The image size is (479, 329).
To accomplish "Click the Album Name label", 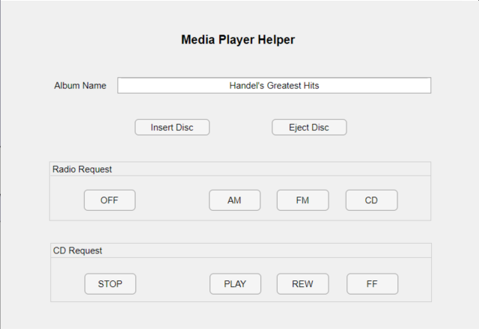I will (x=80, y=86).
